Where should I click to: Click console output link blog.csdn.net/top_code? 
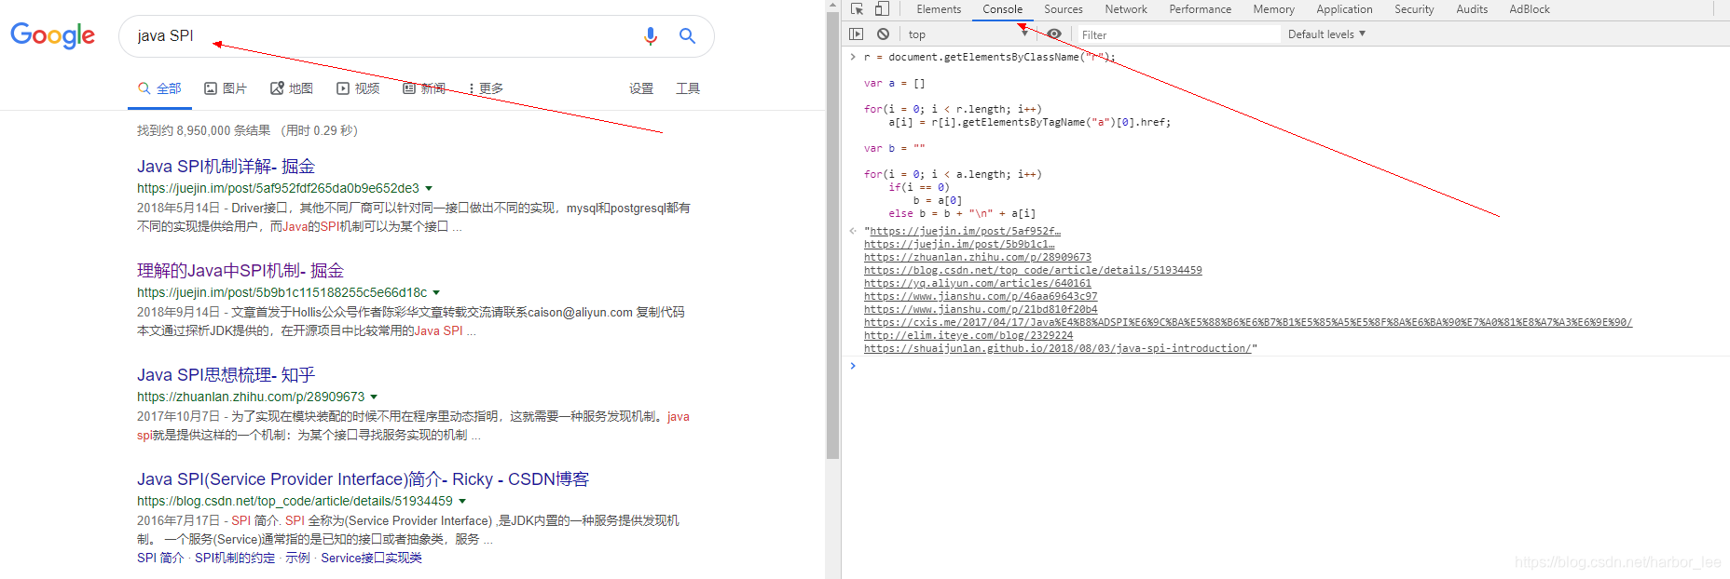coord(1033,270)
